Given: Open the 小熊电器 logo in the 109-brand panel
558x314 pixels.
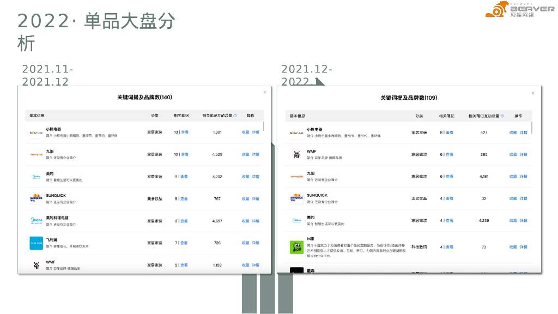Looking at the screenshot, I should pos(297,133).
